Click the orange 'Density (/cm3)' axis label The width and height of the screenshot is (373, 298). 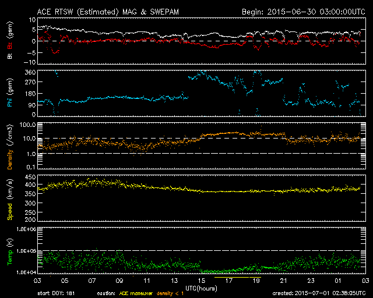tap(10, 147)
